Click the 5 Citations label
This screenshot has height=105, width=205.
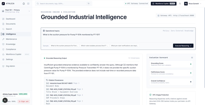coord(134,58)
